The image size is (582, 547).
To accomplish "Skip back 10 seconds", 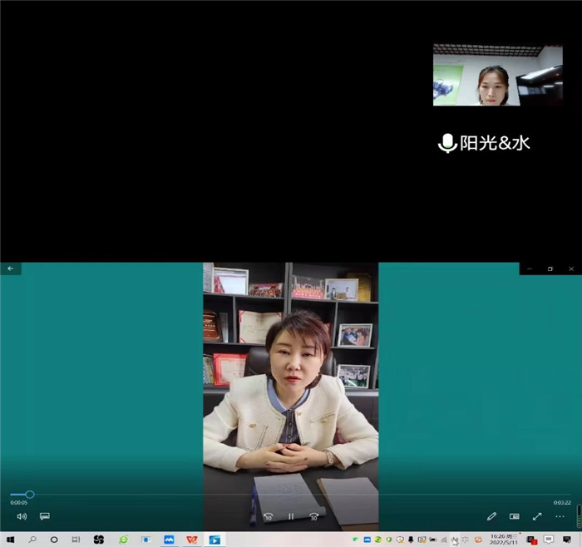I will (x=268, y=516).
